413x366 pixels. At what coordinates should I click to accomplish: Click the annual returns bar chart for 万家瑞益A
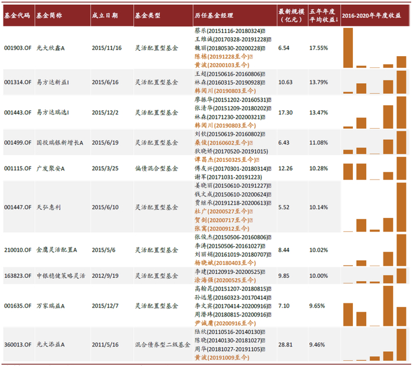375,306
